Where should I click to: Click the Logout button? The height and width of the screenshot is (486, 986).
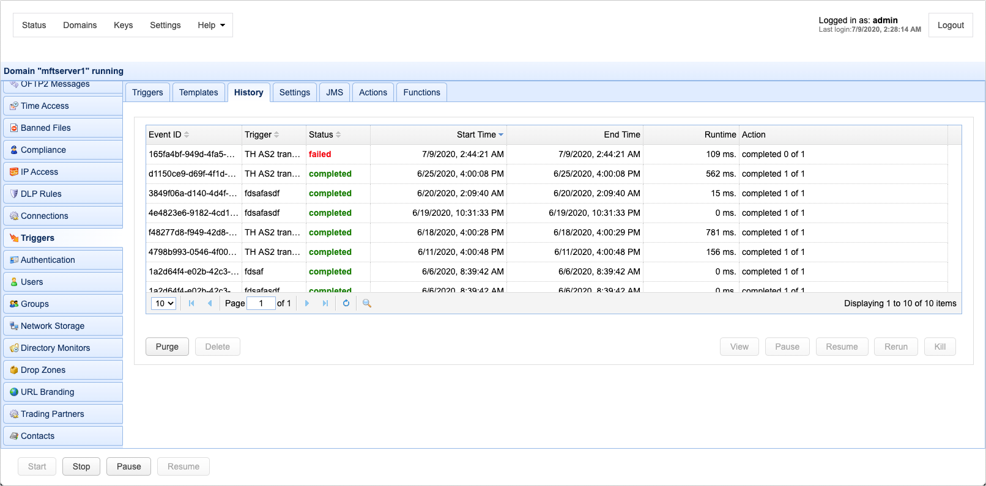[951, 25]
